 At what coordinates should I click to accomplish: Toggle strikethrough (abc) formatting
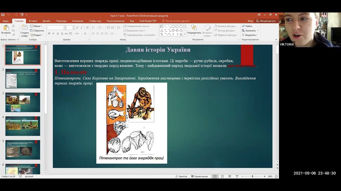(x=66, y=33)
